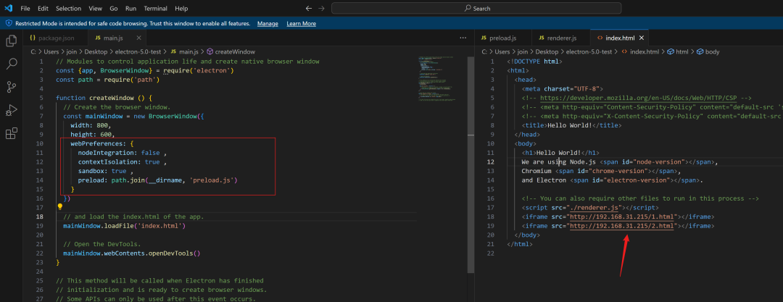Click the Users breadcrumb in right editor

point(502,52)
